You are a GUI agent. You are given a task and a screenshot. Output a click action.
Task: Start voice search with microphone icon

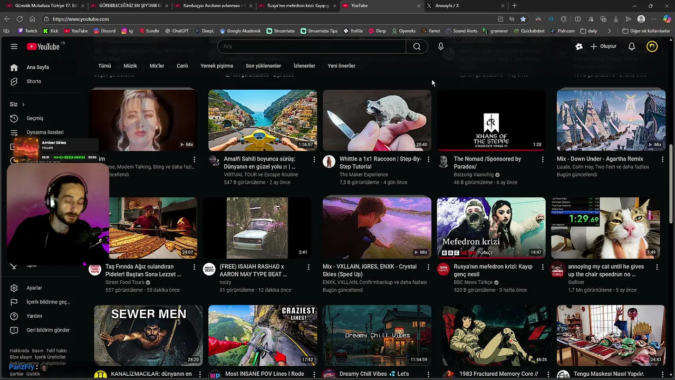pos(441,46)
